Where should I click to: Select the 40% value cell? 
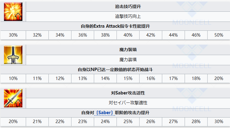tap(128, 35)
